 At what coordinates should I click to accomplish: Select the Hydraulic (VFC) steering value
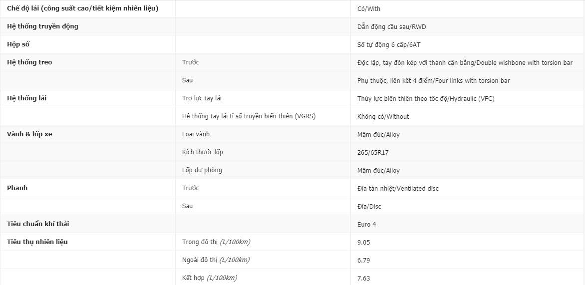point(426,98)
